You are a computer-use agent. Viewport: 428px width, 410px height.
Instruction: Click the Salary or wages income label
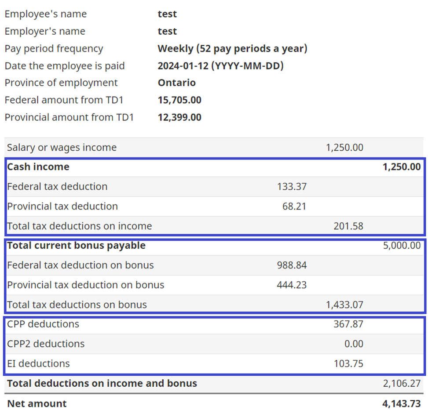coord(62,148)
